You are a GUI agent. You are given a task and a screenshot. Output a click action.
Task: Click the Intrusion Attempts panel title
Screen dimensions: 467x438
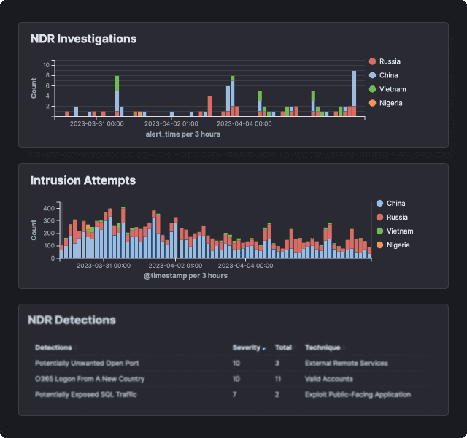pos(82,180)
